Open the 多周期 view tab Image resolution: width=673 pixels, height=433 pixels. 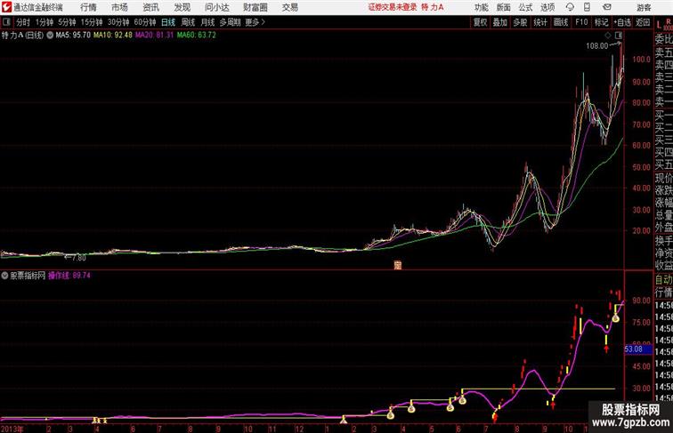tap(230, 22)
